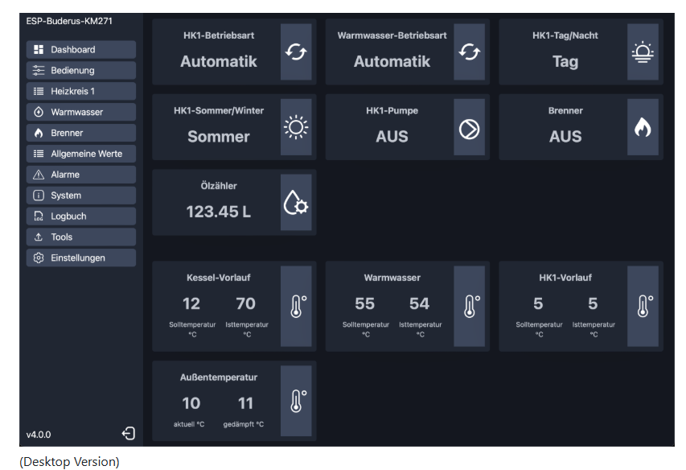Click the refresh icon on HK1-Betriebsart card
686x470 pixels.
pos(296,52)
